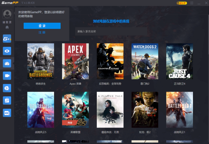Open the hamburger menu in title bar

click(x=192, y=3)
